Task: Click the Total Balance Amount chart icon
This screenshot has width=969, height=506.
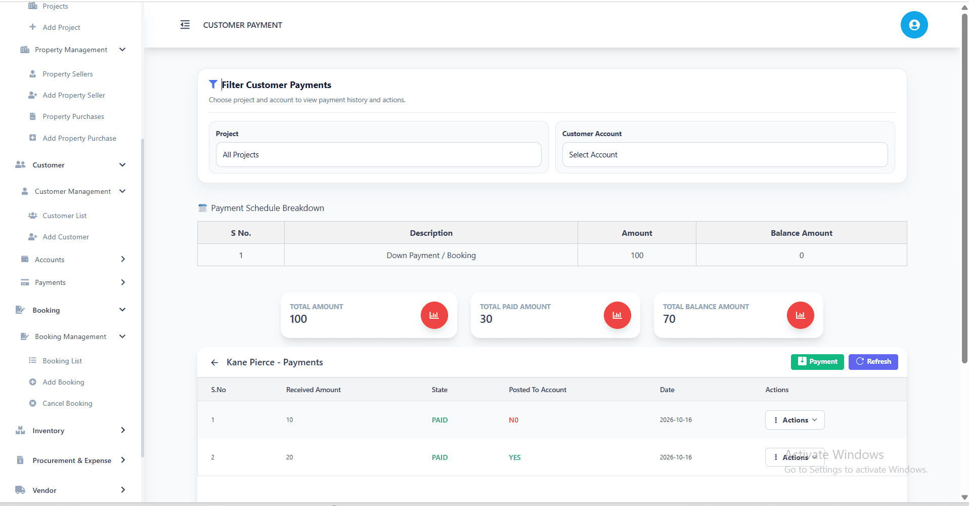Action: [800, 315]
